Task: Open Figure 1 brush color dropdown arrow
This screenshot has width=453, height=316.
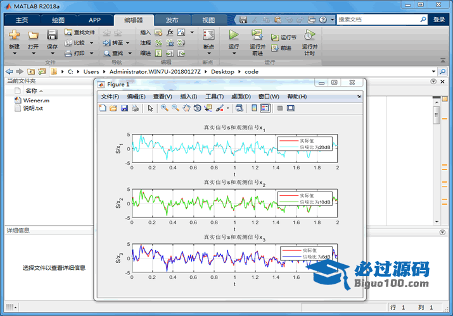Action: click(x=228, y=109)
